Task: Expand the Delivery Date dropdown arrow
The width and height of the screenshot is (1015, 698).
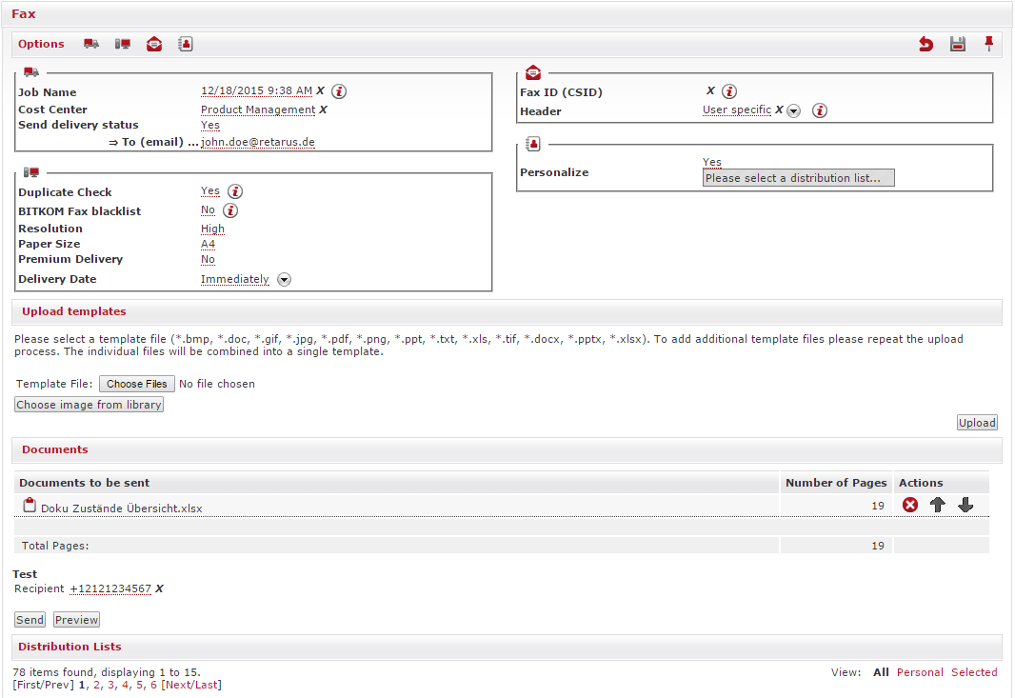Action: point(284,280)
